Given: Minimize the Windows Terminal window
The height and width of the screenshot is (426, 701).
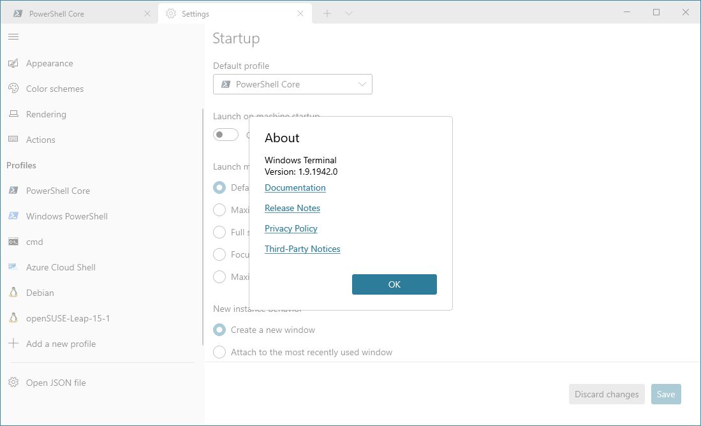Looking at the screenshot, I should (627, 12).
